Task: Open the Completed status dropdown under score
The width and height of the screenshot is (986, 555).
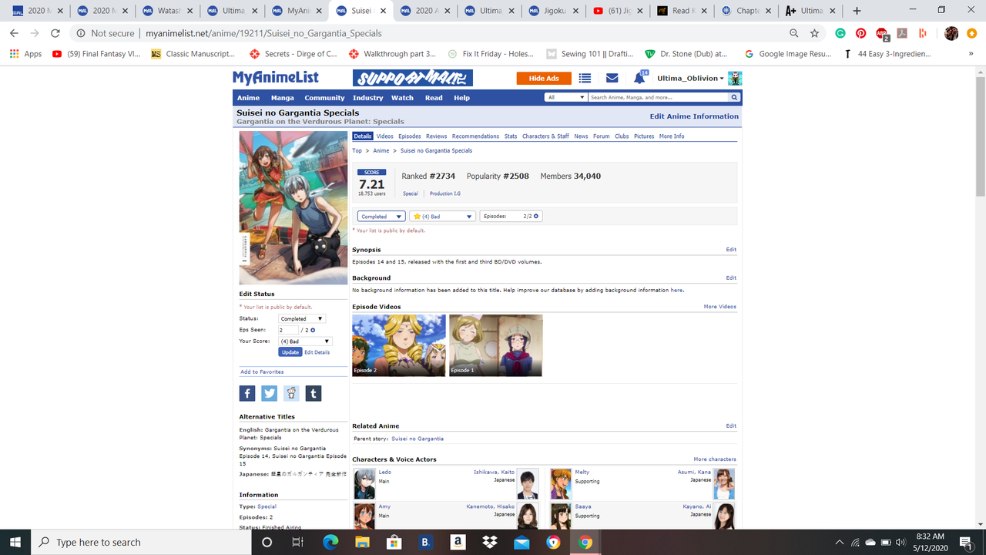Action: click(x=381, y=217)
